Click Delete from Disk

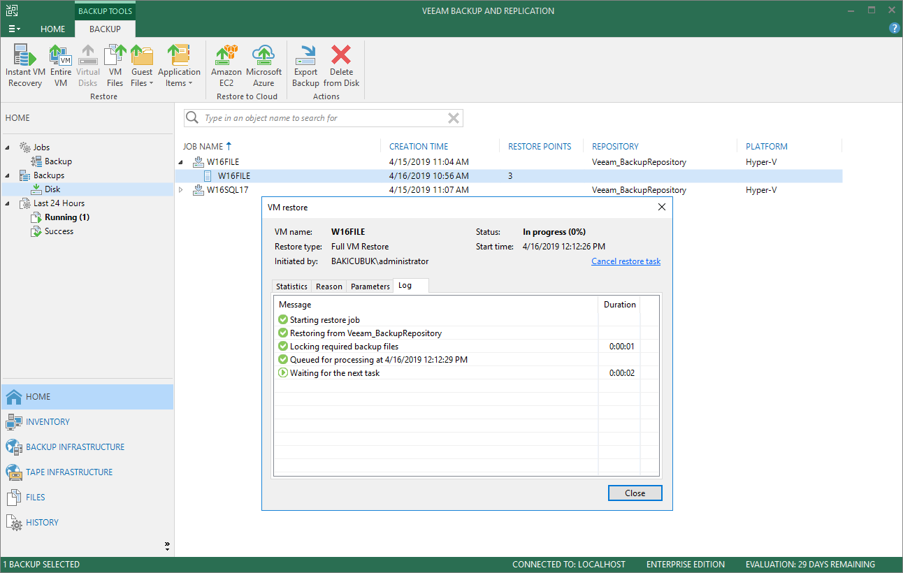click(341, 66)
